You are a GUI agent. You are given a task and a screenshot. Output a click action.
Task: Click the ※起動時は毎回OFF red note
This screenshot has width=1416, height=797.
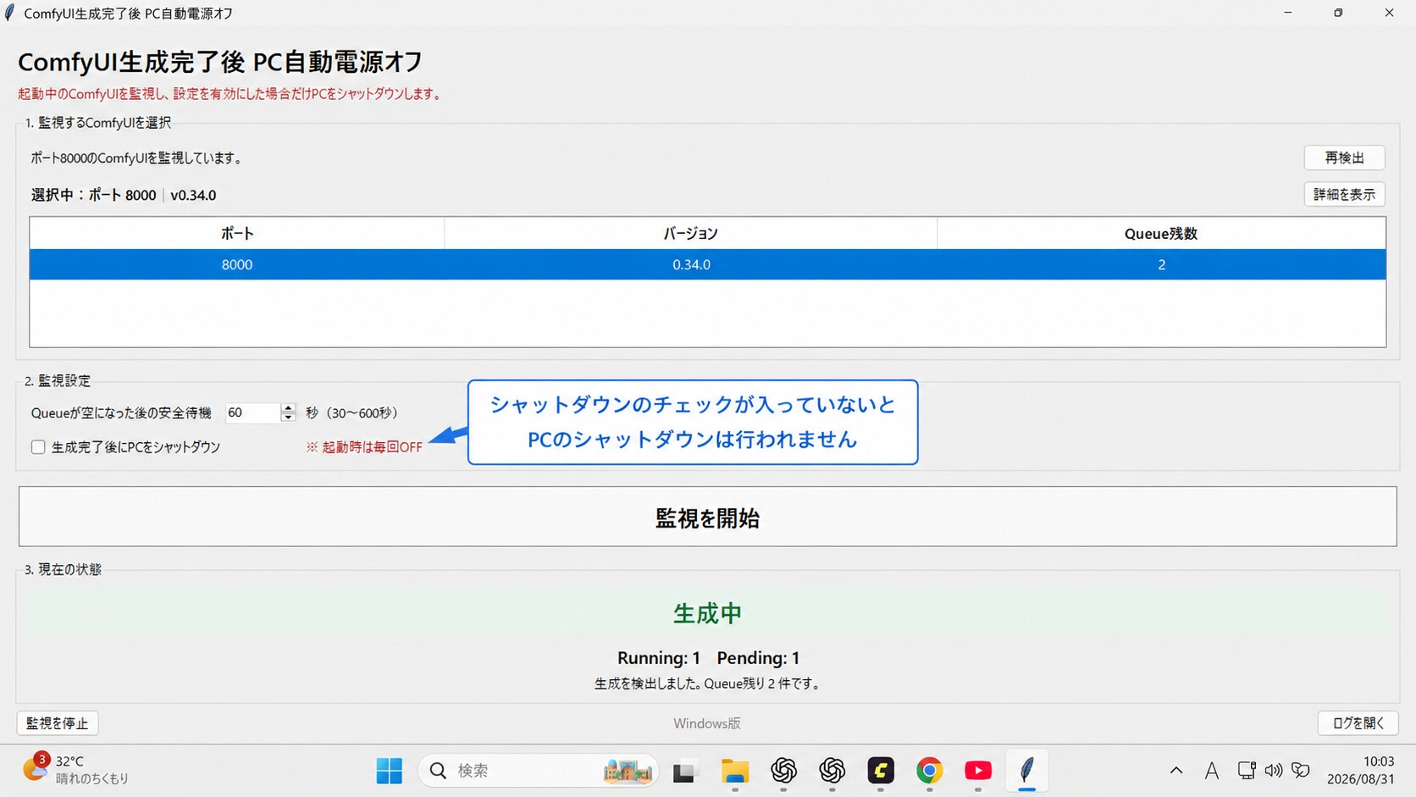tap(364, 447)
